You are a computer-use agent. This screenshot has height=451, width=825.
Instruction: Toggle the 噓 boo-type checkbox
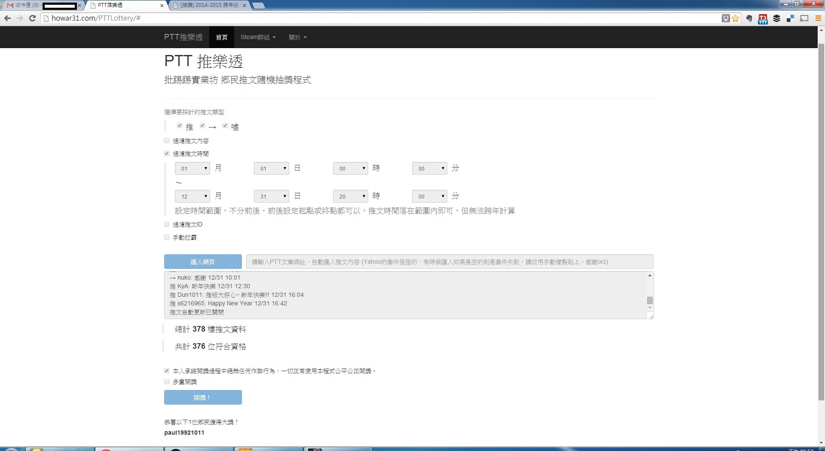[225, 126]
